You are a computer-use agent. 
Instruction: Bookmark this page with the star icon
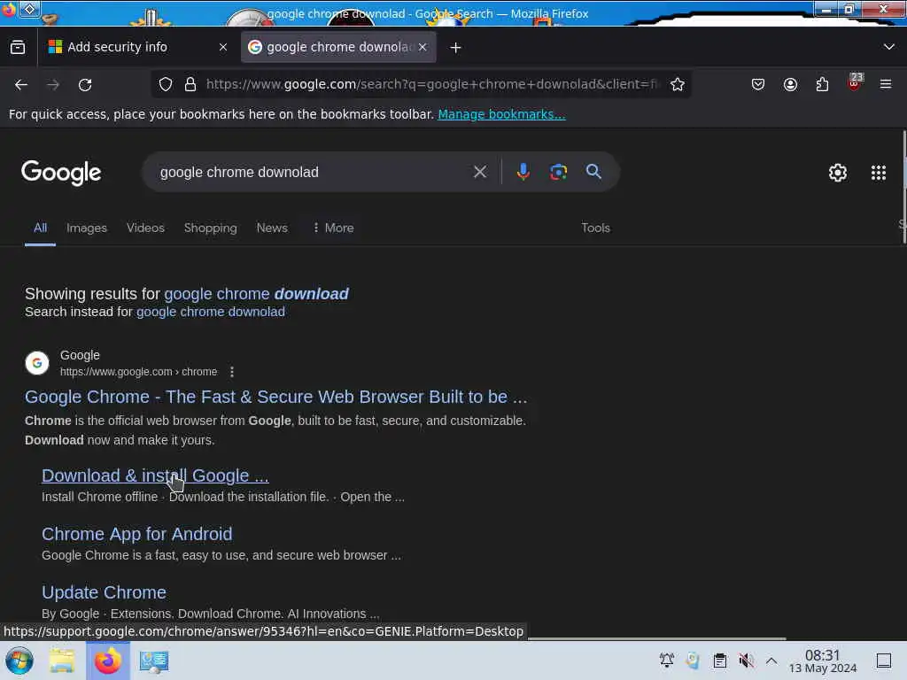[x=678, y=84]
